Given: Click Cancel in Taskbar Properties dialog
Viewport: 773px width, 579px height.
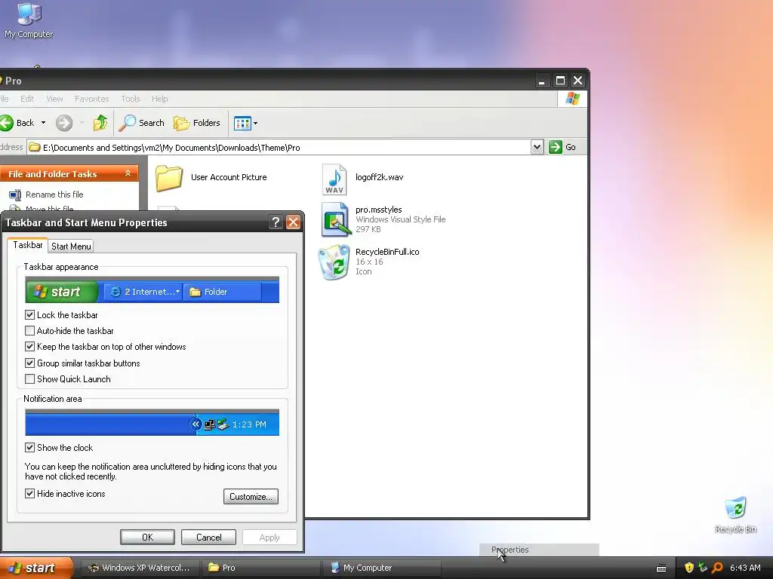Looking at the screenshot, I should coord(208,537).
